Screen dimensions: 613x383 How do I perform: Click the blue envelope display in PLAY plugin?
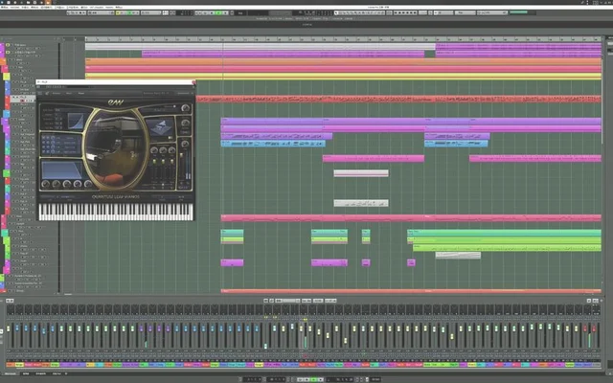tap(60, 170)
